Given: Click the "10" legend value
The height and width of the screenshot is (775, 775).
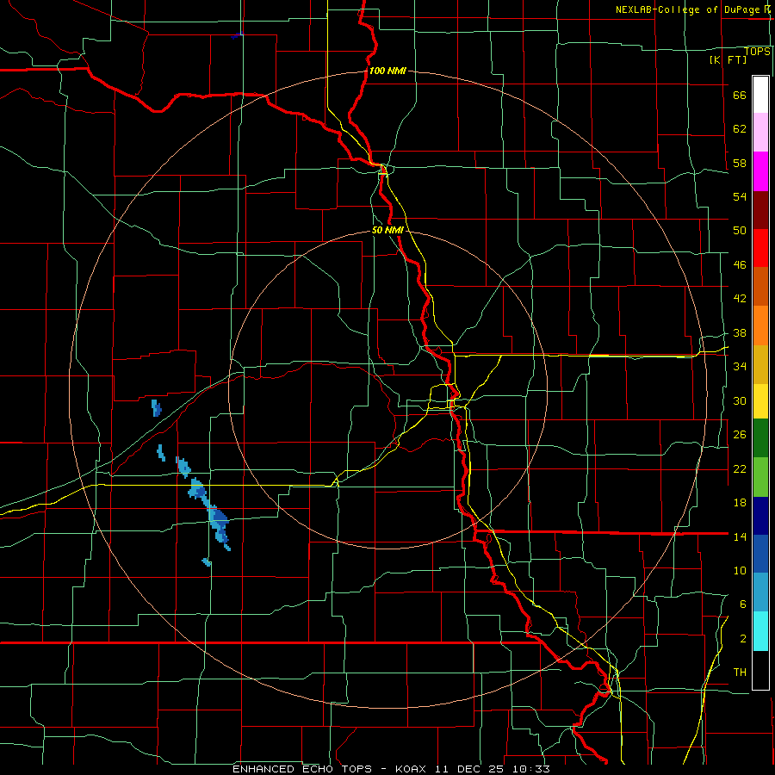Looking at the screenshot, I should pyautogui.click(x=740, y=570).
